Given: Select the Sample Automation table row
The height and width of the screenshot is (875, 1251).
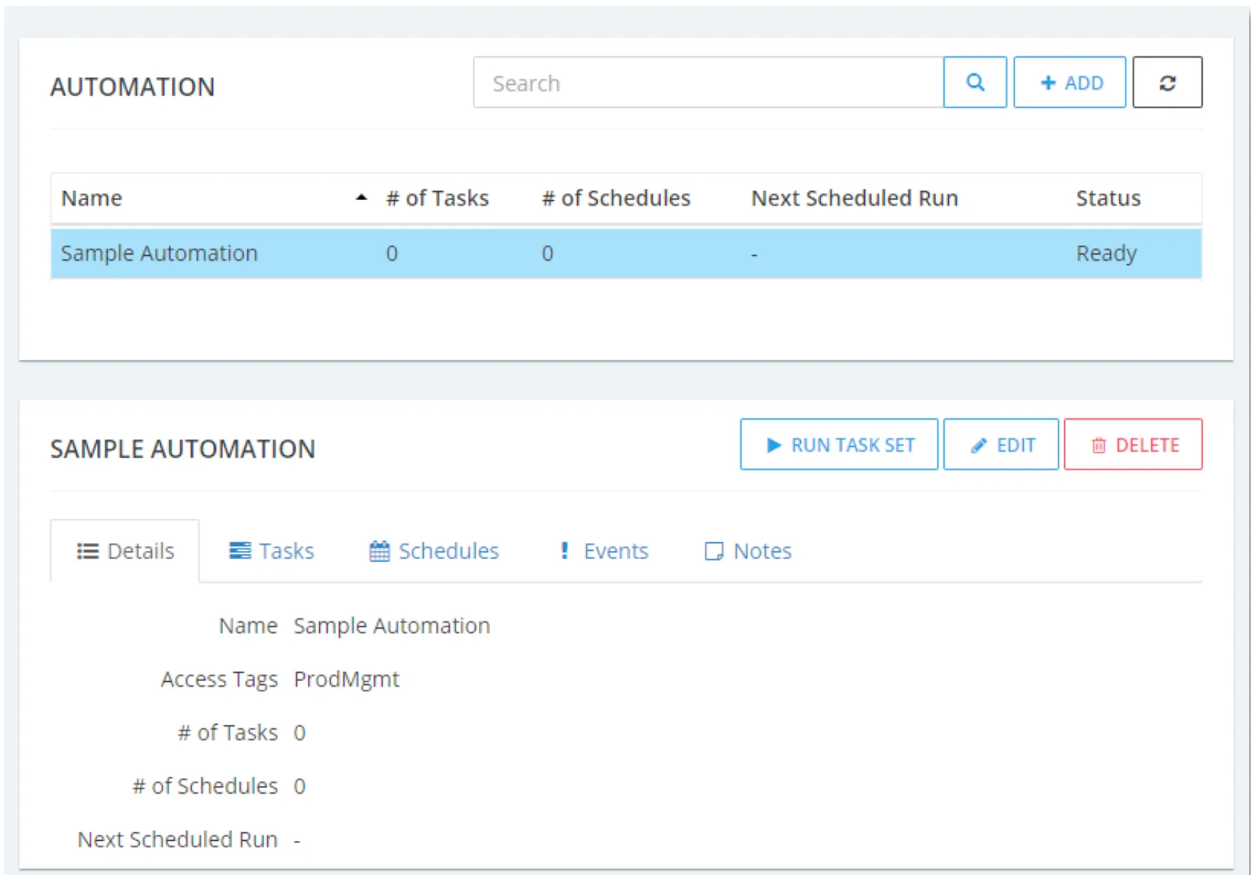Looking at the screenshot, I should point(626,253).
